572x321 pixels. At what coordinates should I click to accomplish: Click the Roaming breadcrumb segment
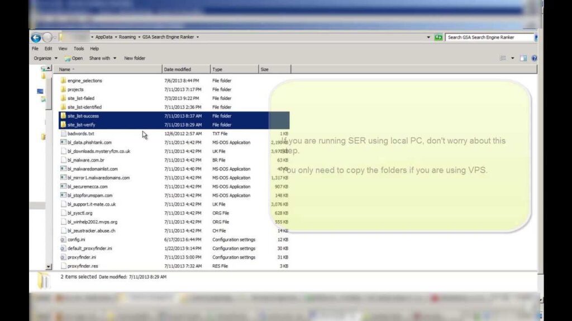127,37
